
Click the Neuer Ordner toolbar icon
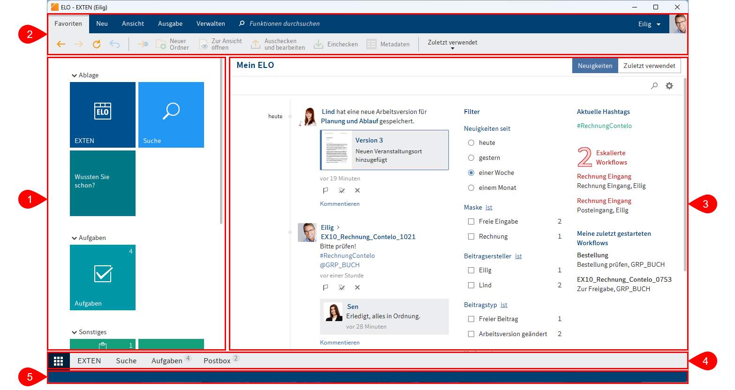click(161, 44)
